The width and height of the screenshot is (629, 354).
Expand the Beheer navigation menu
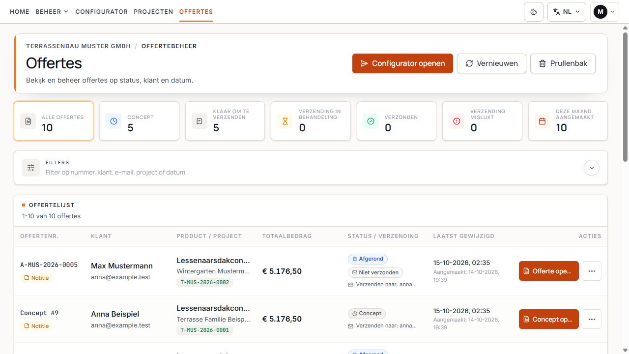[x=52, y=12]
